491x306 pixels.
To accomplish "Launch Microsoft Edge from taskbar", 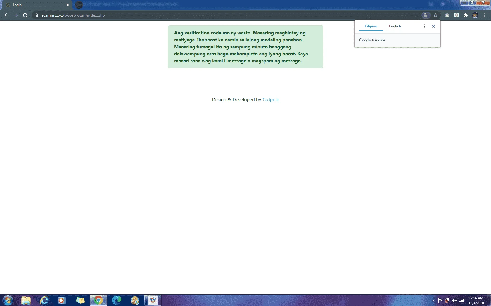I will coord(117,300).
